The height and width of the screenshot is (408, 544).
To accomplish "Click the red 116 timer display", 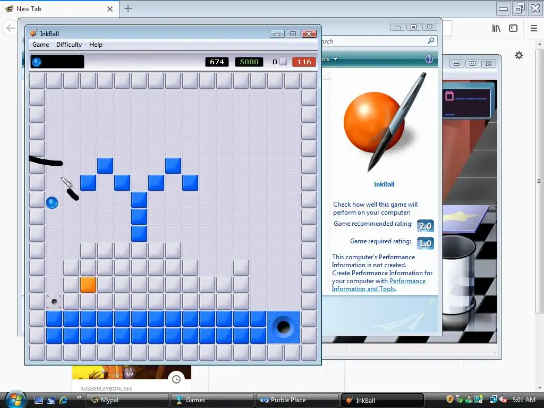I will (304, 62).
